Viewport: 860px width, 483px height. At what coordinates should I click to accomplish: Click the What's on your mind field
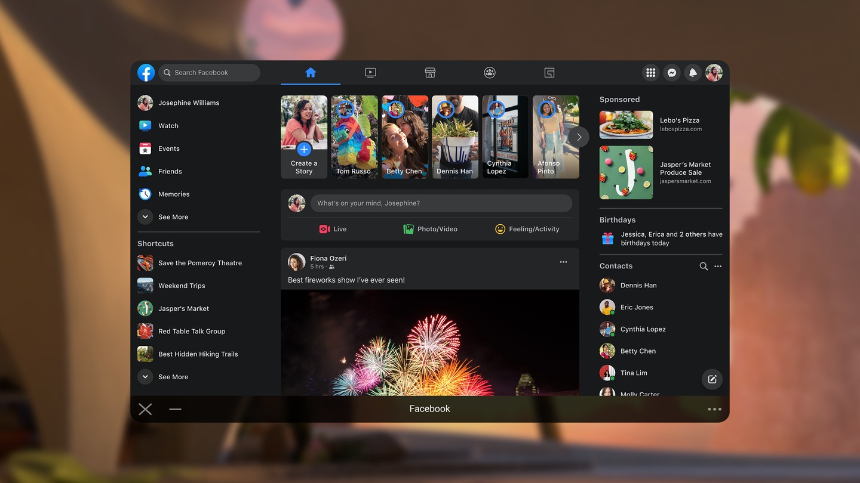pyautogui.click(x=441, y=203)
